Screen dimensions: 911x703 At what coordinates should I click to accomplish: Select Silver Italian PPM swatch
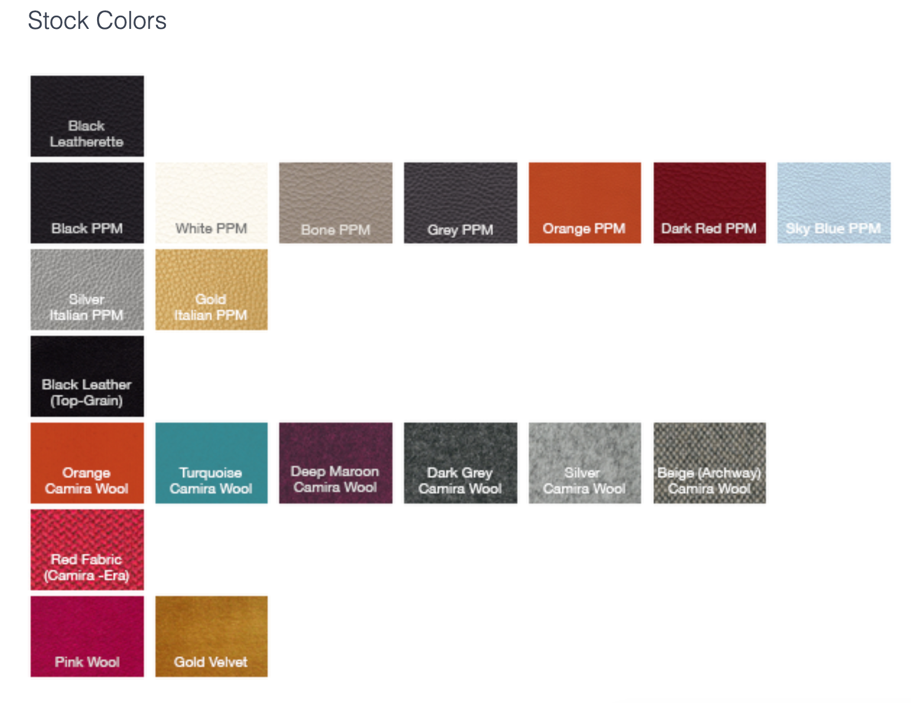click(87, 290)
